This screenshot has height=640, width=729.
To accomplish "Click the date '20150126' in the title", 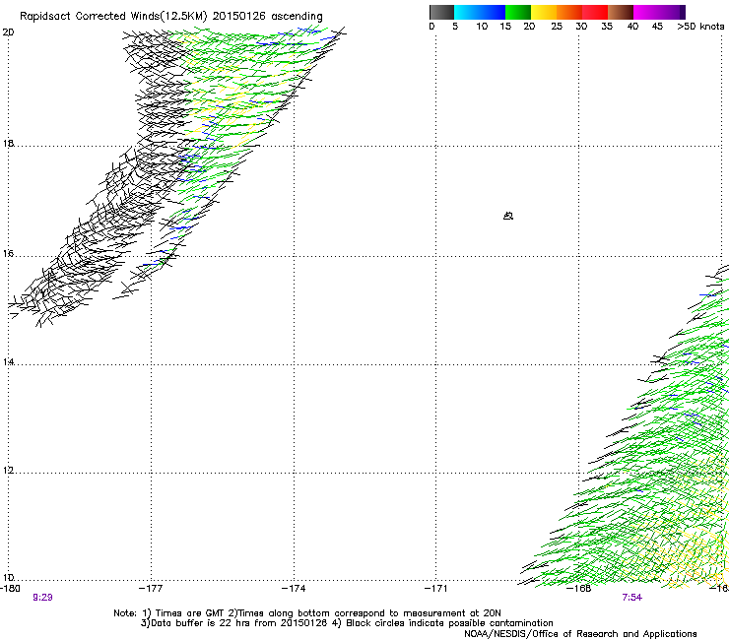I will [x=239, y=16].
